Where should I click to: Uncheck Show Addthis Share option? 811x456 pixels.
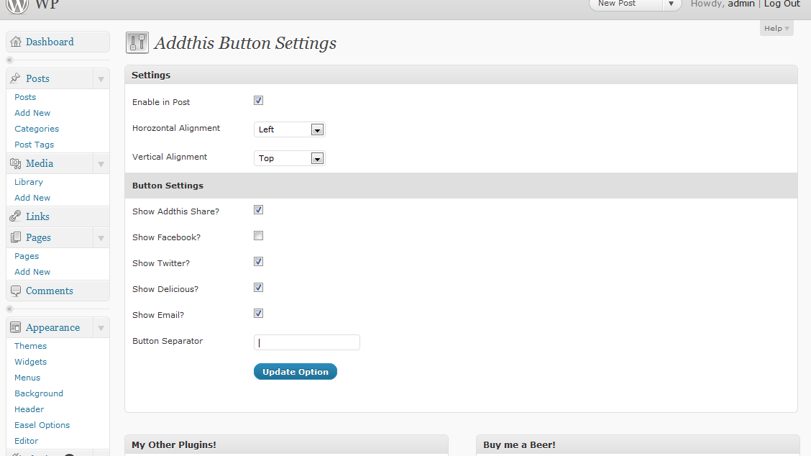click(x=259, y=209)
